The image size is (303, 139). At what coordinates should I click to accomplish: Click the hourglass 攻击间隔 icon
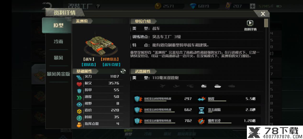click(201, 110)
